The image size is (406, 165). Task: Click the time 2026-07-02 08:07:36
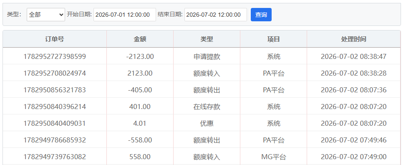[x=353, y=90]
